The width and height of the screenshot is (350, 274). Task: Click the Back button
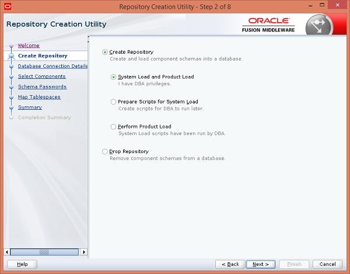pos(230,264)
